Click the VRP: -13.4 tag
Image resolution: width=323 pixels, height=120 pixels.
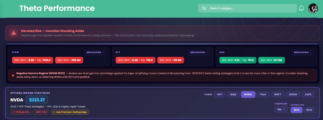pos(41,112)
